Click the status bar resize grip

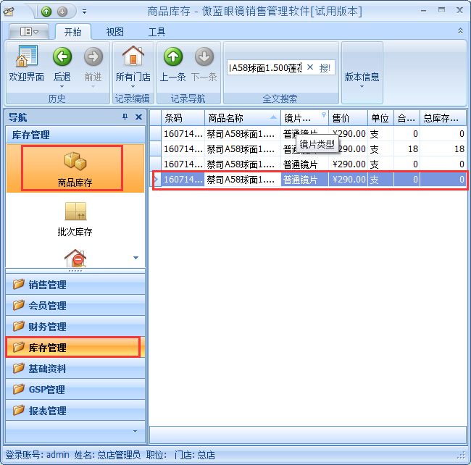coord(461,456)
